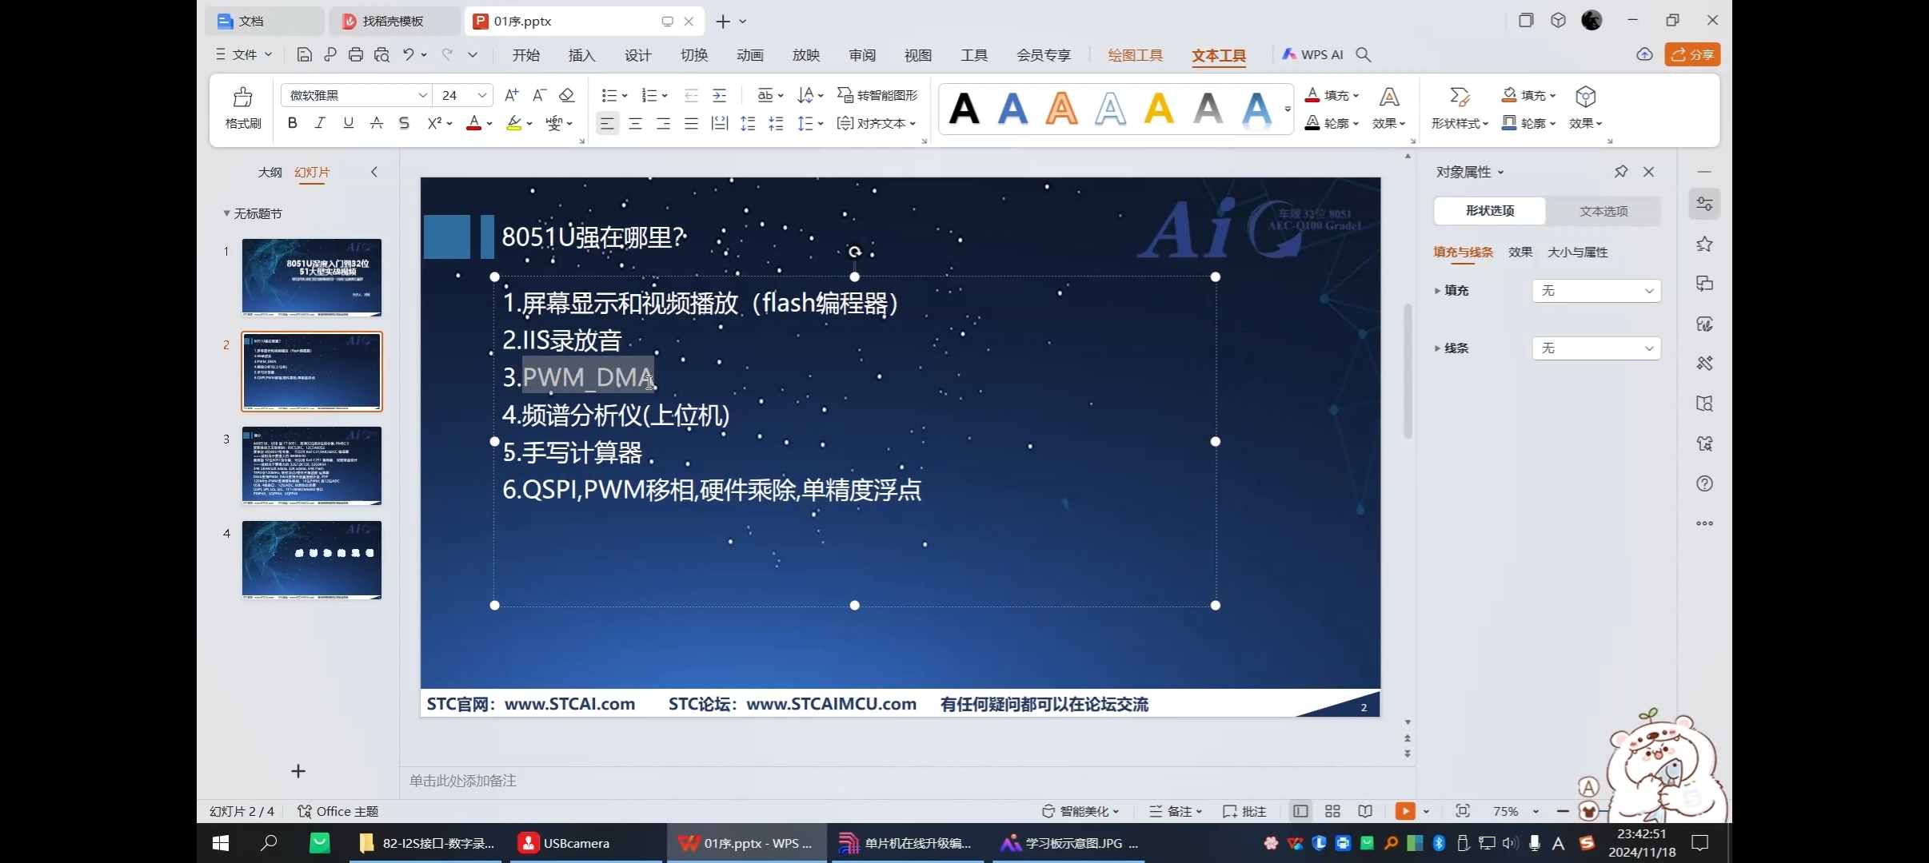Open the font name dropdown 微软雅黑
Viewport: 1929px width, 863px height.
(x=422, y=95)
